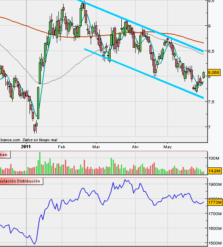Click the 7,5 price axis label
This screenshot has height=247, width=223.
[212, 102]
